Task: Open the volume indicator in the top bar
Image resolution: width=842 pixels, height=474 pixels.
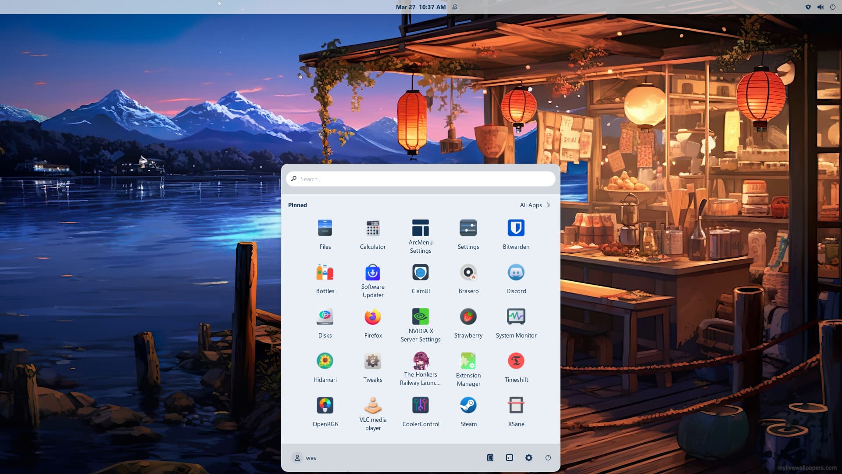Action: tap(820, 7)
